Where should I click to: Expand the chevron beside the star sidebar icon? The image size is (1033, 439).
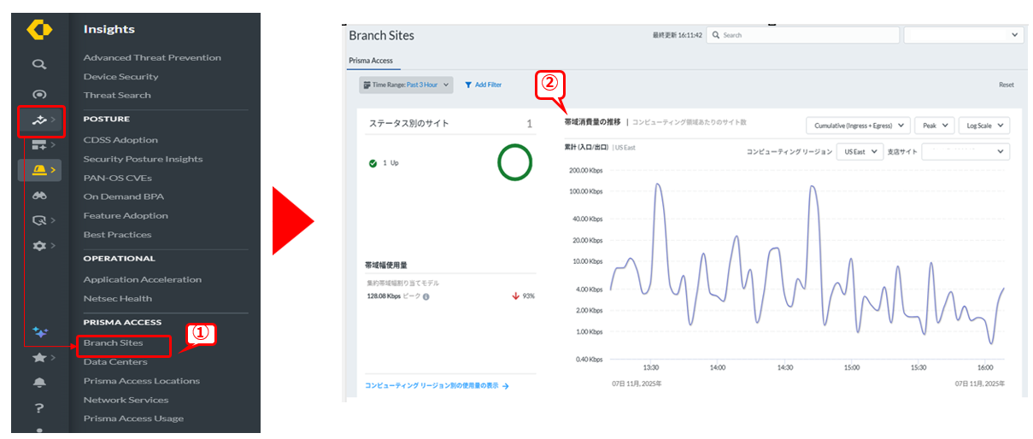53,357
